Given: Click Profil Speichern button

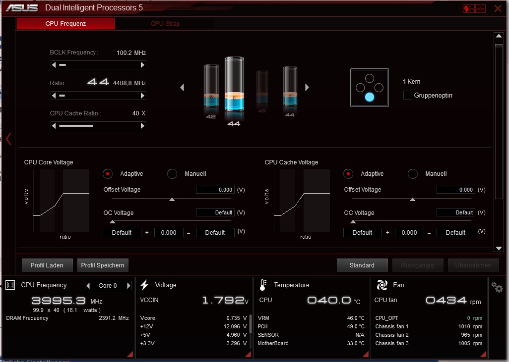Looking at the screenshot, I should (x=103, y=265).
